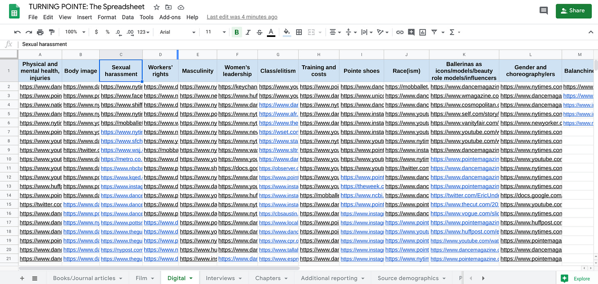Select the Pointe shoes header cell

coord(361,71)
